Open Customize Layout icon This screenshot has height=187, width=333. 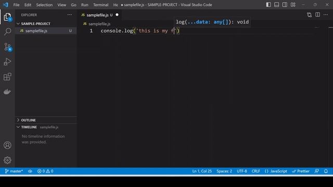pyautogui.click(x=293, y=5)
